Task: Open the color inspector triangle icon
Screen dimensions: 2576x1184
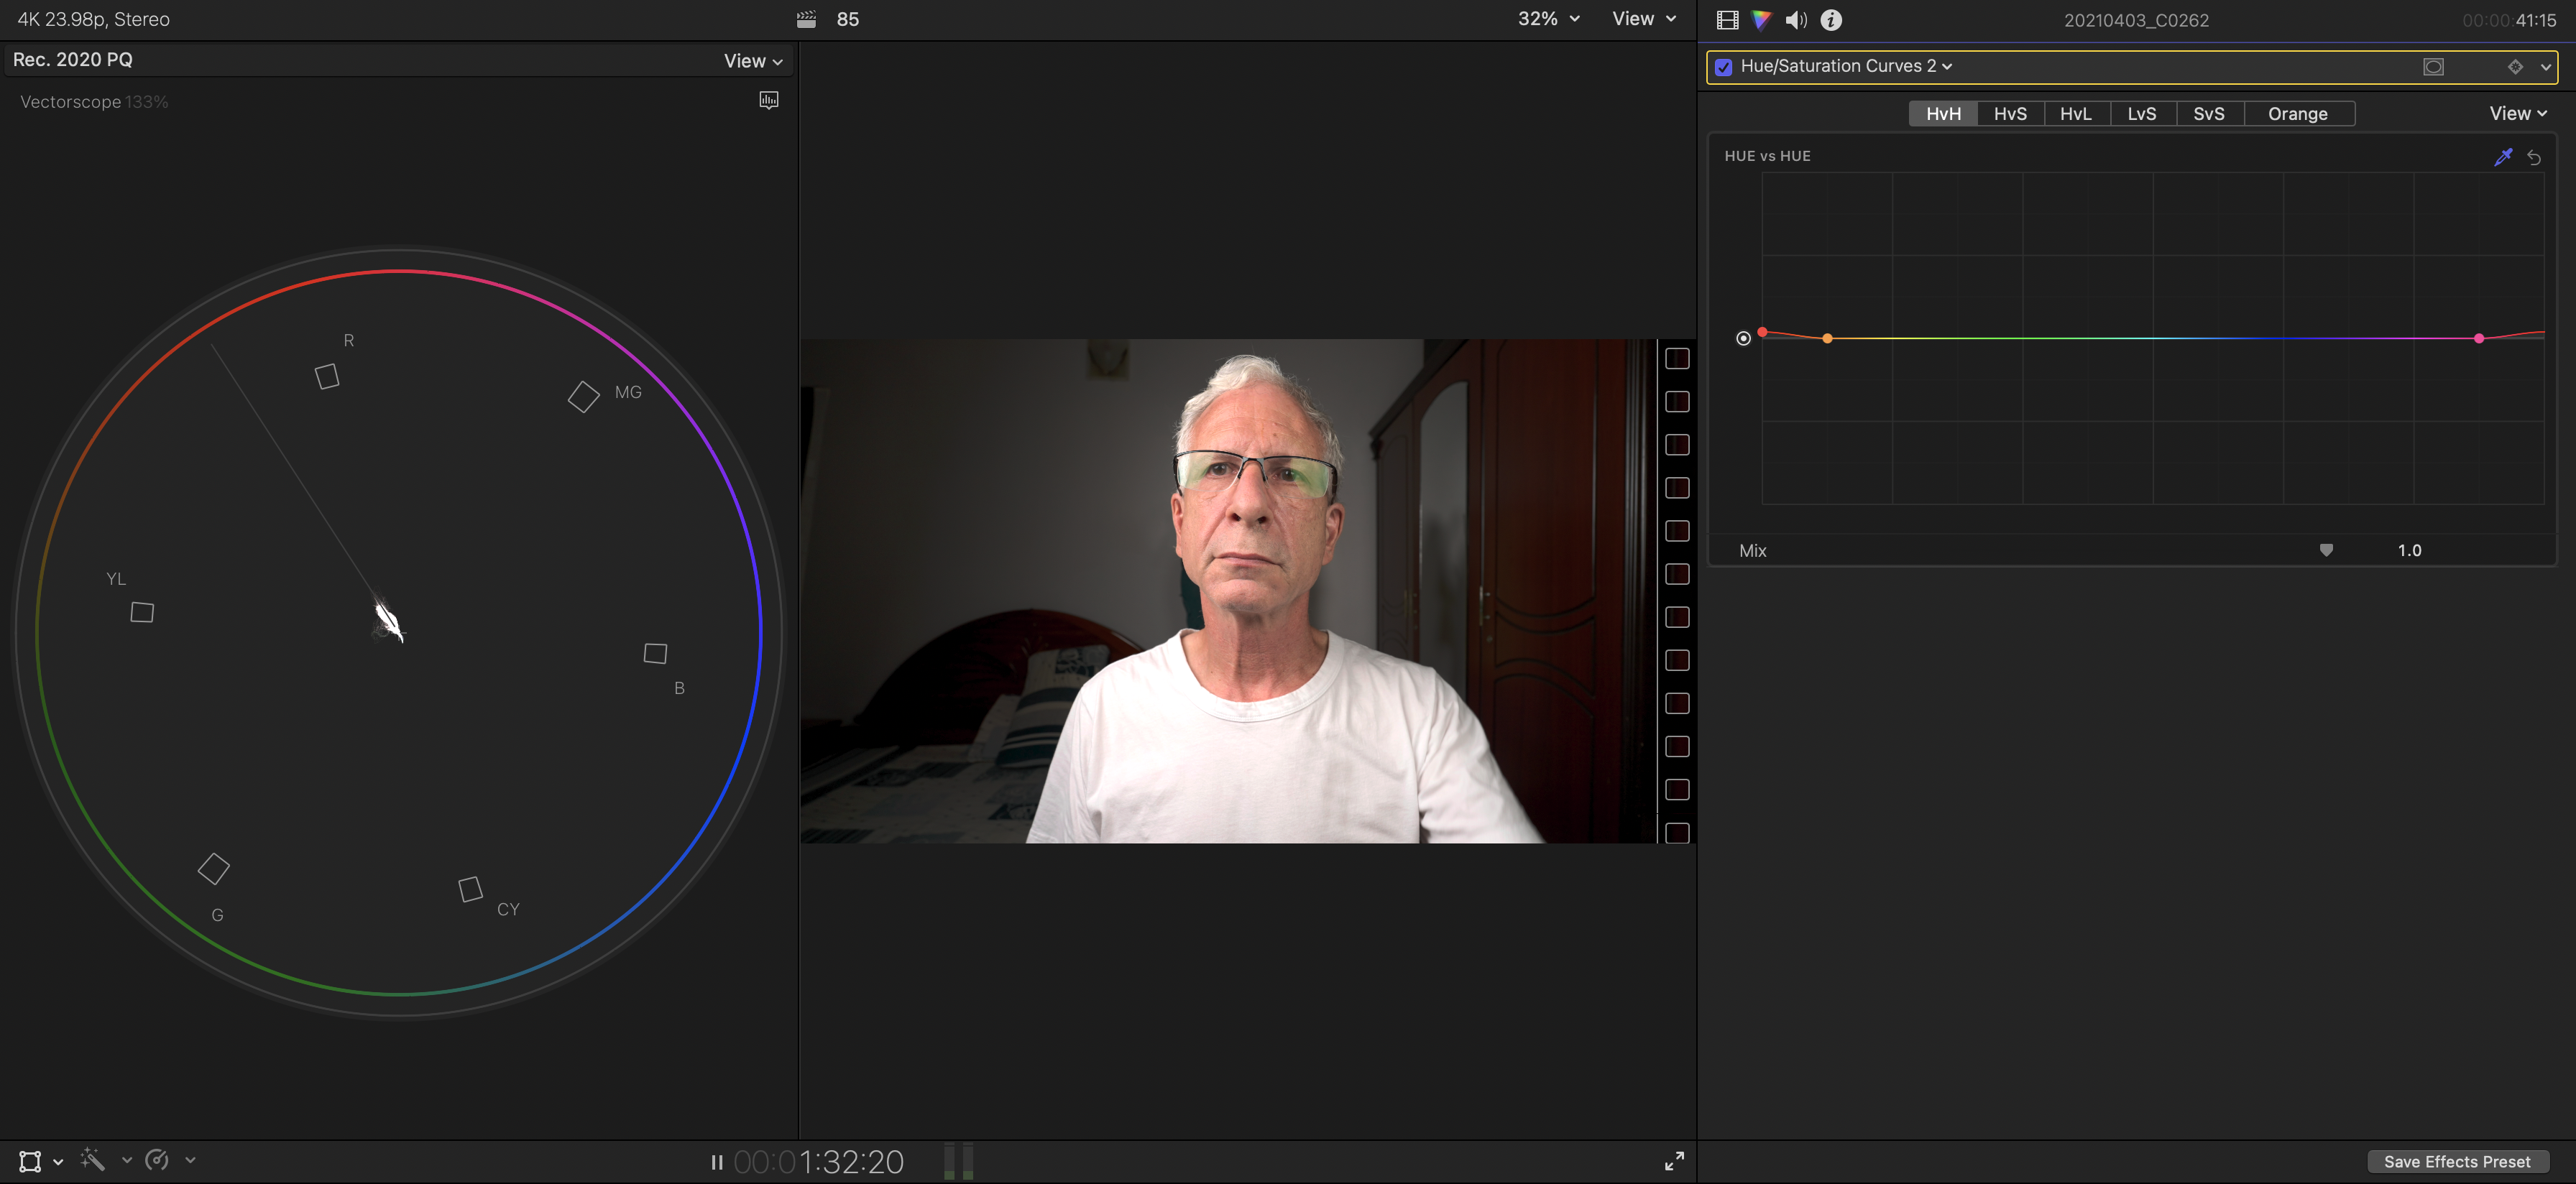Action: (1761, 20)
